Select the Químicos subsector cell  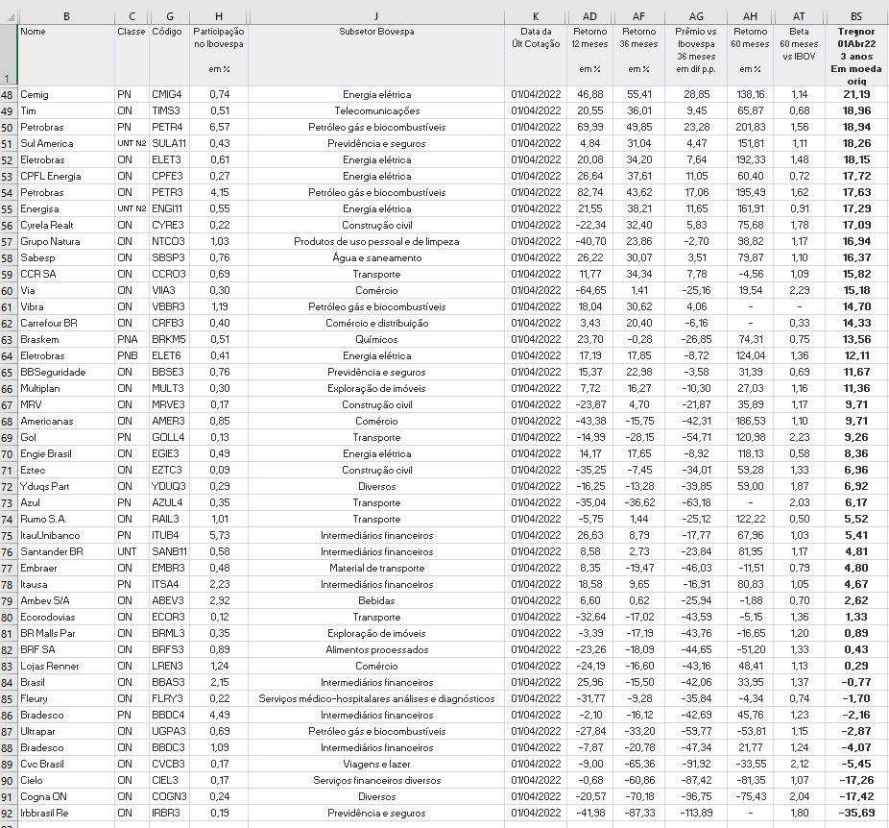click(376, 339)
